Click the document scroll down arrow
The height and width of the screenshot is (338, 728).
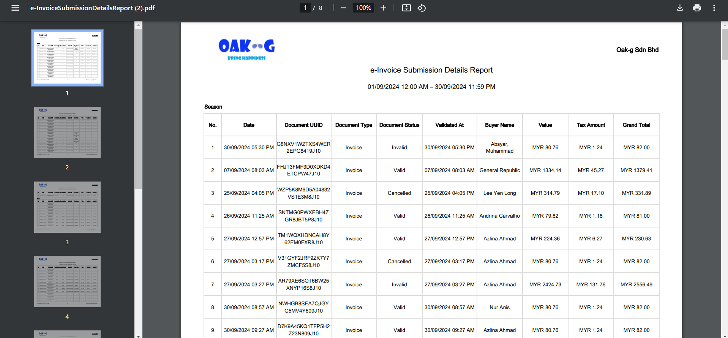(x=725, y=336)
